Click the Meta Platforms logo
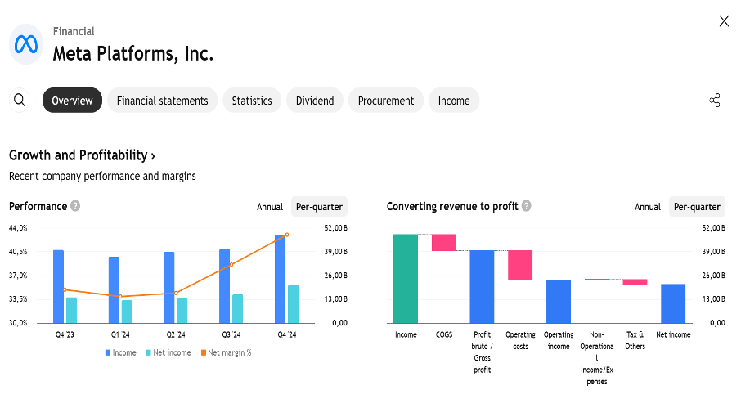This screenshot has height=399, width=741. (x=26, y=44)
